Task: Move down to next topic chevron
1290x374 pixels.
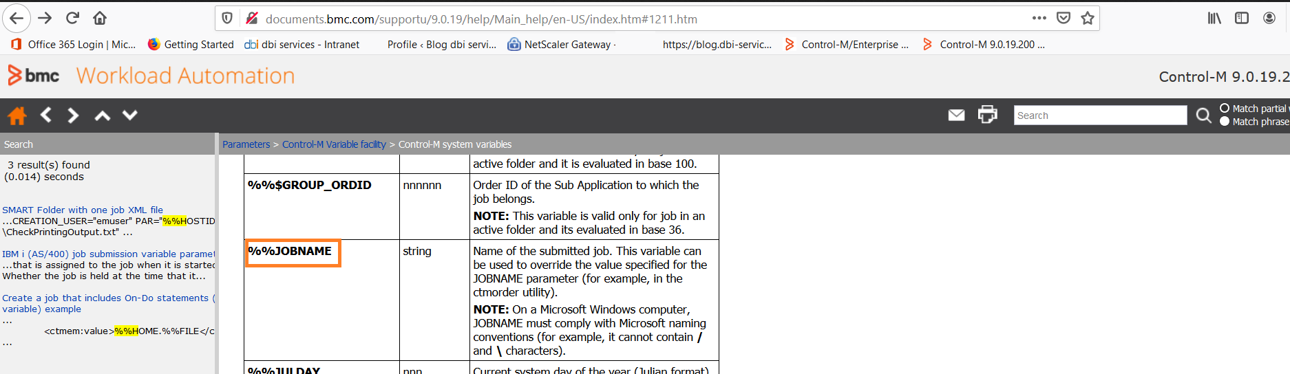Action: (x=130, y=115)
